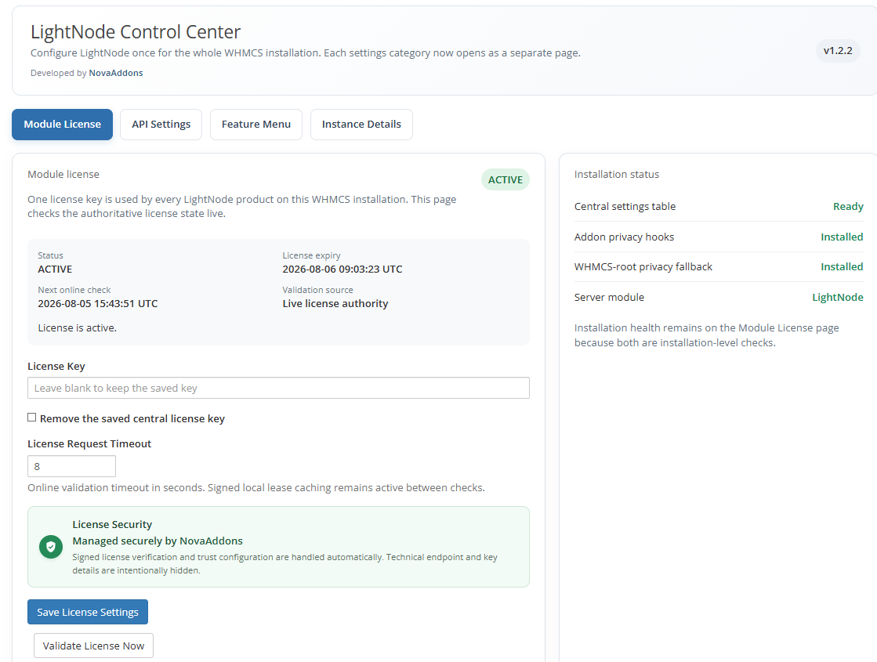Click the Managed securely by NovaAddons text

click(158, 541)
